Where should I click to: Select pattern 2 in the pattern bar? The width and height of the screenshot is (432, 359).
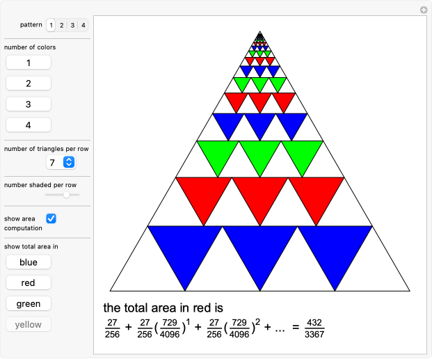point(62,25)
